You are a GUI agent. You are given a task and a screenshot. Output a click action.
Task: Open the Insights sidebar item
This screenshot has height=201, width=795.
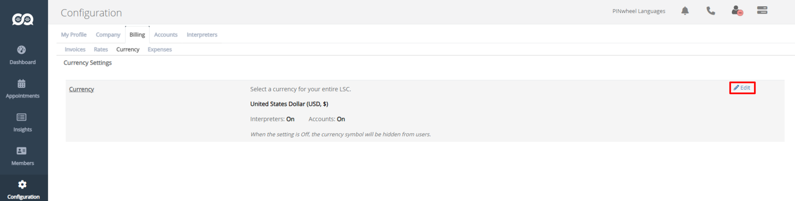tap(22, 123)
